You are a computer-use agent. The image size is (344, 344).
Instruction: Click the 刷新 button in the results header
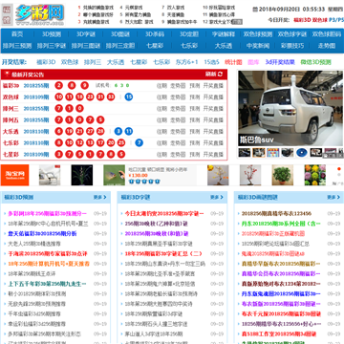tap(214, 75)
